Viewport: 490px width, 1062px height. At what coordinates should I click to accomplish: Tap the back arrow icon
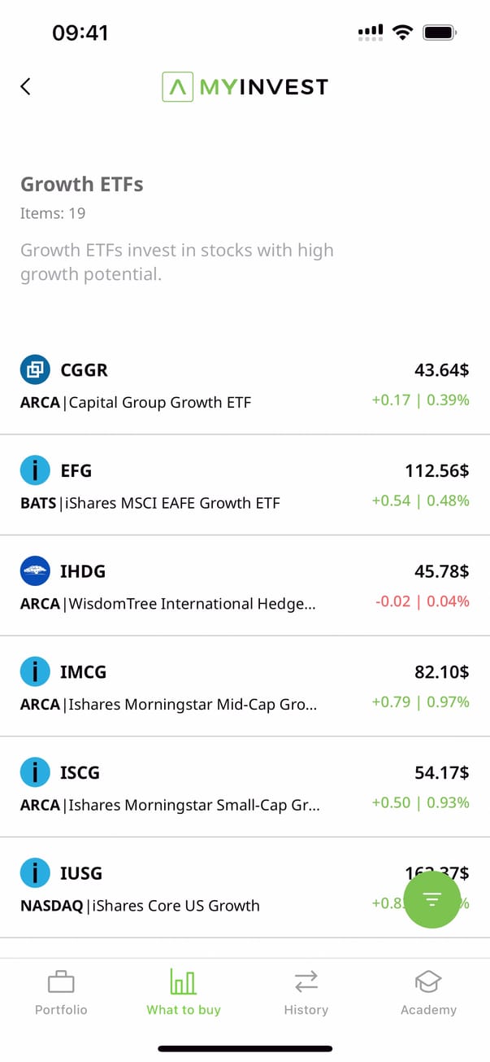[x=26, y=86]
